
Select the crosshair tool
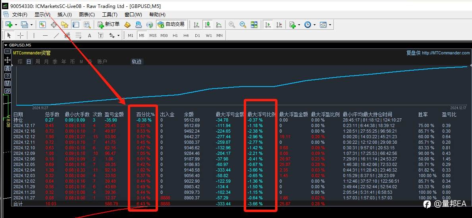(x=20, y=35)
